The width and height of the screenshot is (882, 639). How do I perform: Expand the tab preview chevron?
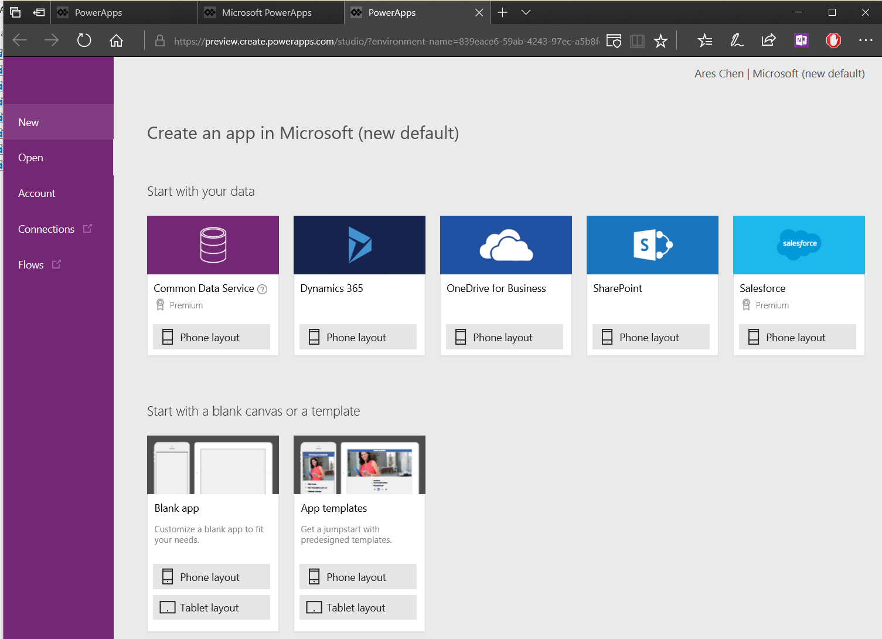click(526, 12)
